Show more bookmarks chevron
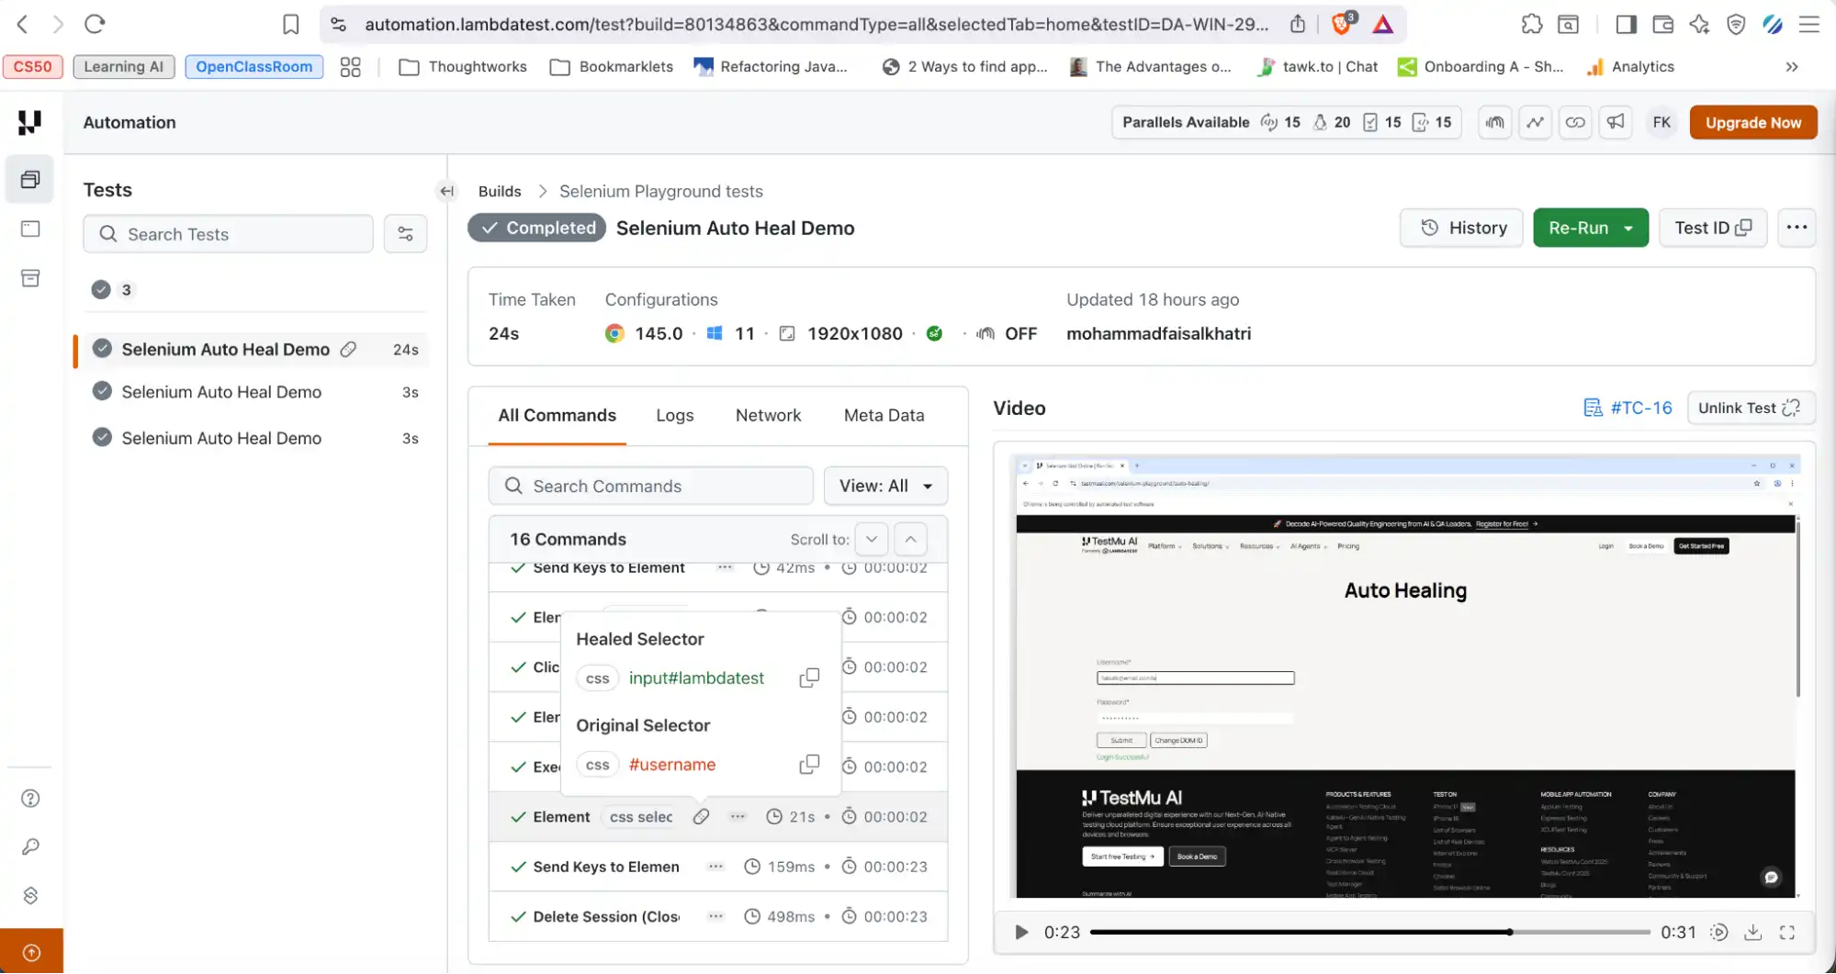The image size is (1836, 974). tap(1791, 67)
